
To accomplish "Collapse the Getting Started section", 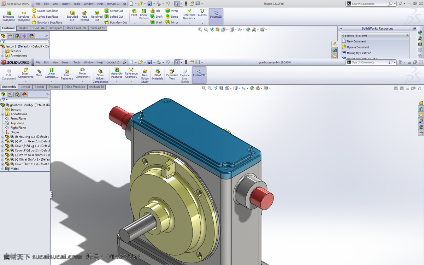I will (x=407, y=36).
